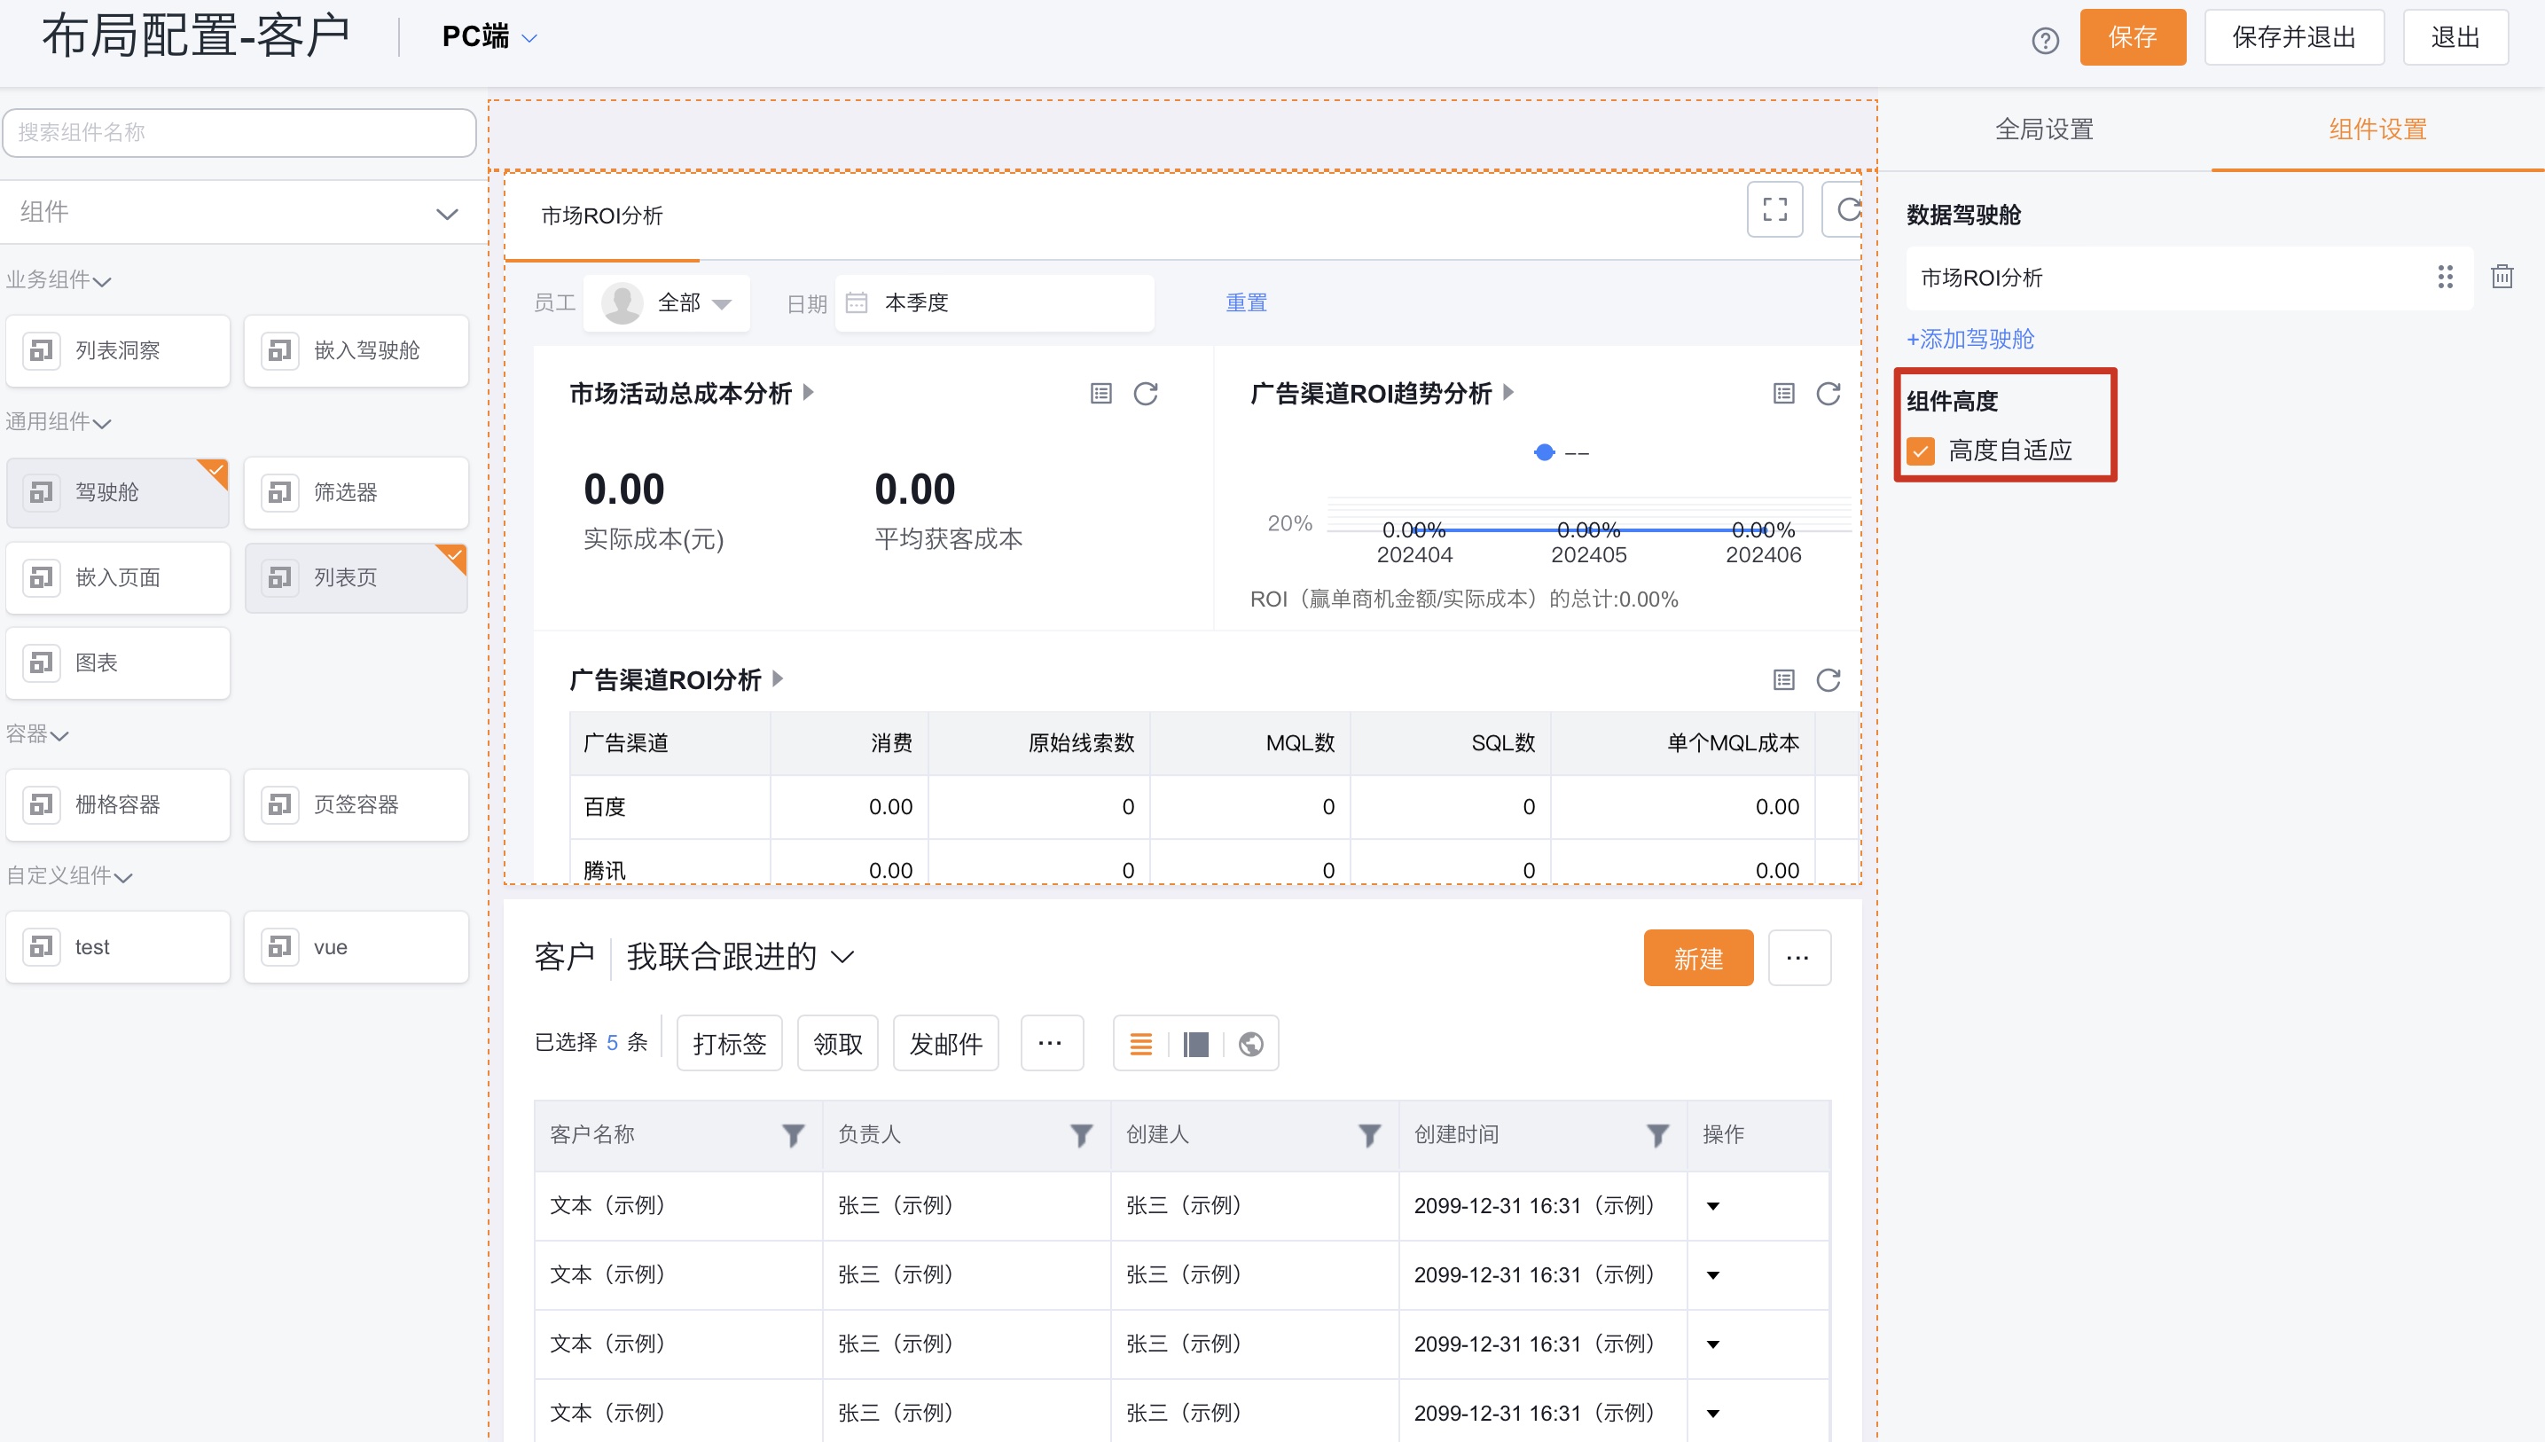Open fullscreen view of the 市场ROI分析 dashboard
The height and width of the screenshot is (1442, 2545).
pyautogui.click(x=1774, y=209)
